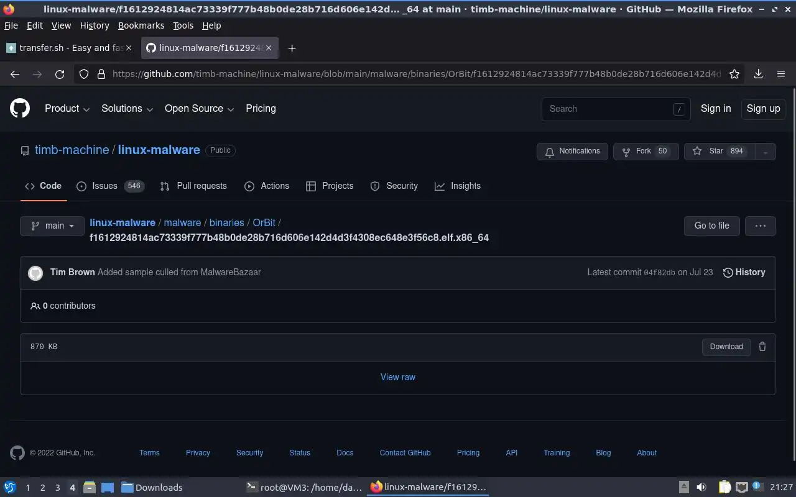
Task: Open the Bookmarks menu
Action: (x=141, y=25)
